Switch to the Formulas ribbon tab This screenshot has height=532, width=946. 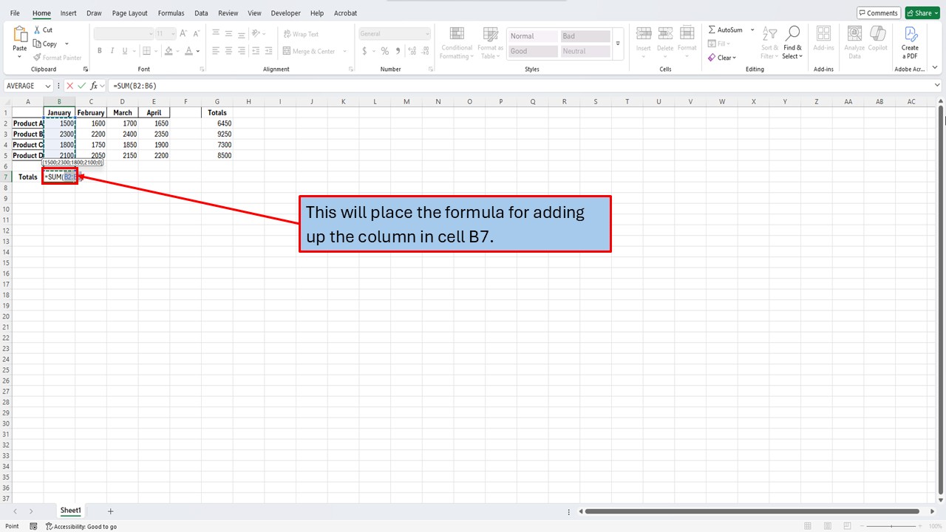171,13
